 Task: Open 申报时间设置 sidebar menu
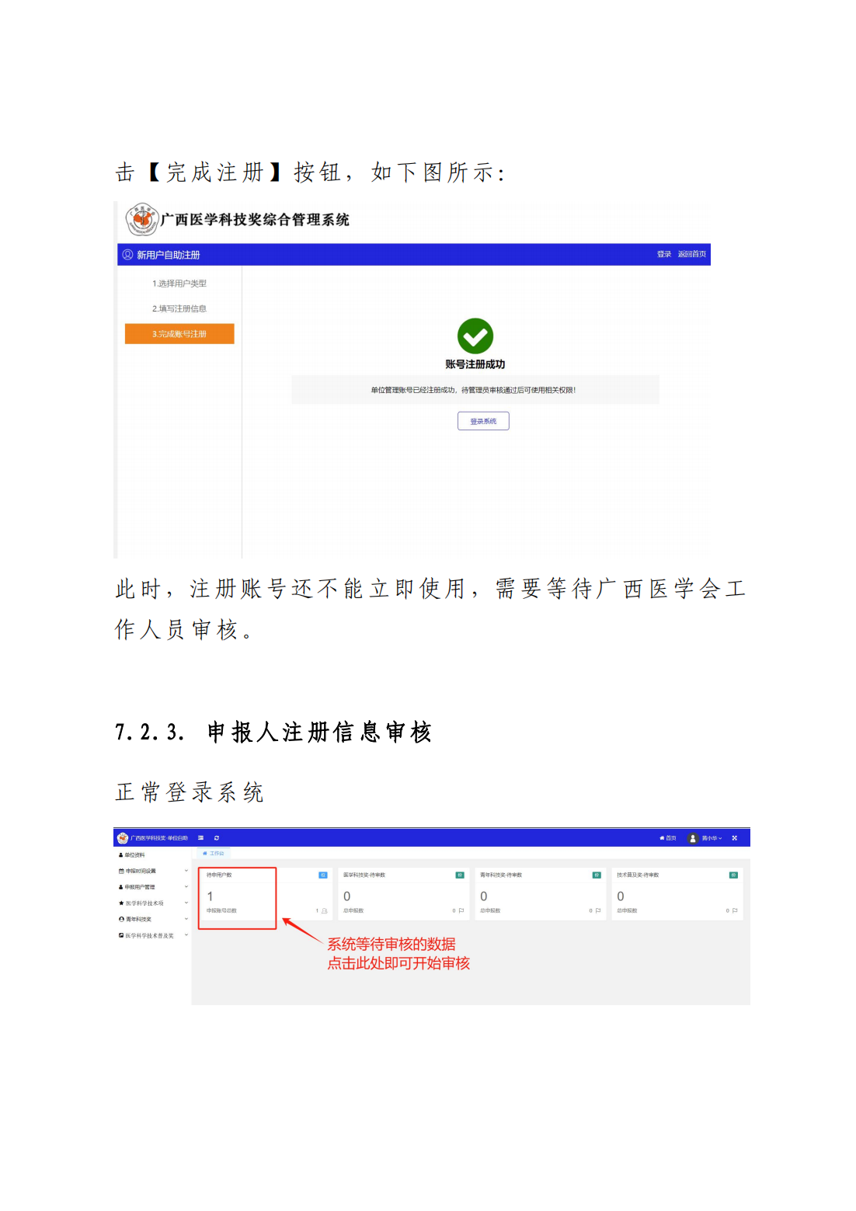click(x=137, y=871)
